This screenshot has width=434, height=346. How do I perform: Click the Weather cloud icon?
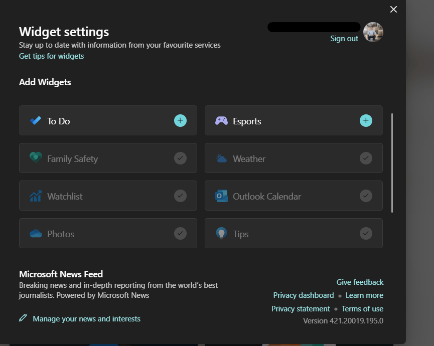tap(221, 158)
